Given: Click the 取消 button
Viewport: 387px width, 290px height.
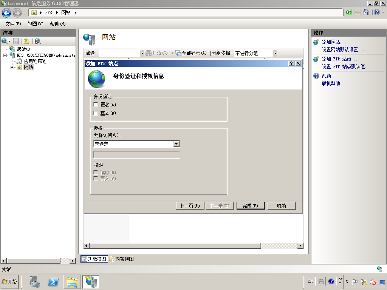Looking at the screenshot, I should 281,206.
